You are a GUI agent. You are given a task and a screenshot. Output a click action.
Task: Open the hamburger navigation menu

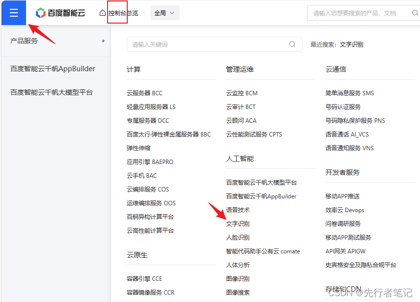[x=14, y=13]
